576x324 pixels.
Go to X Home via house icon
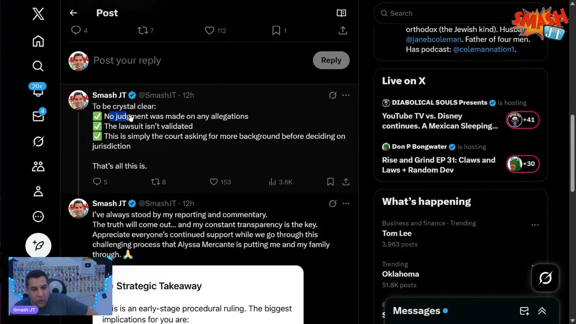38,41
